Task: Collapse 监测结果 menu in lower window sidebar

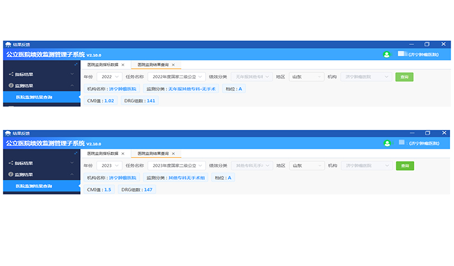Action: point(41,174)
